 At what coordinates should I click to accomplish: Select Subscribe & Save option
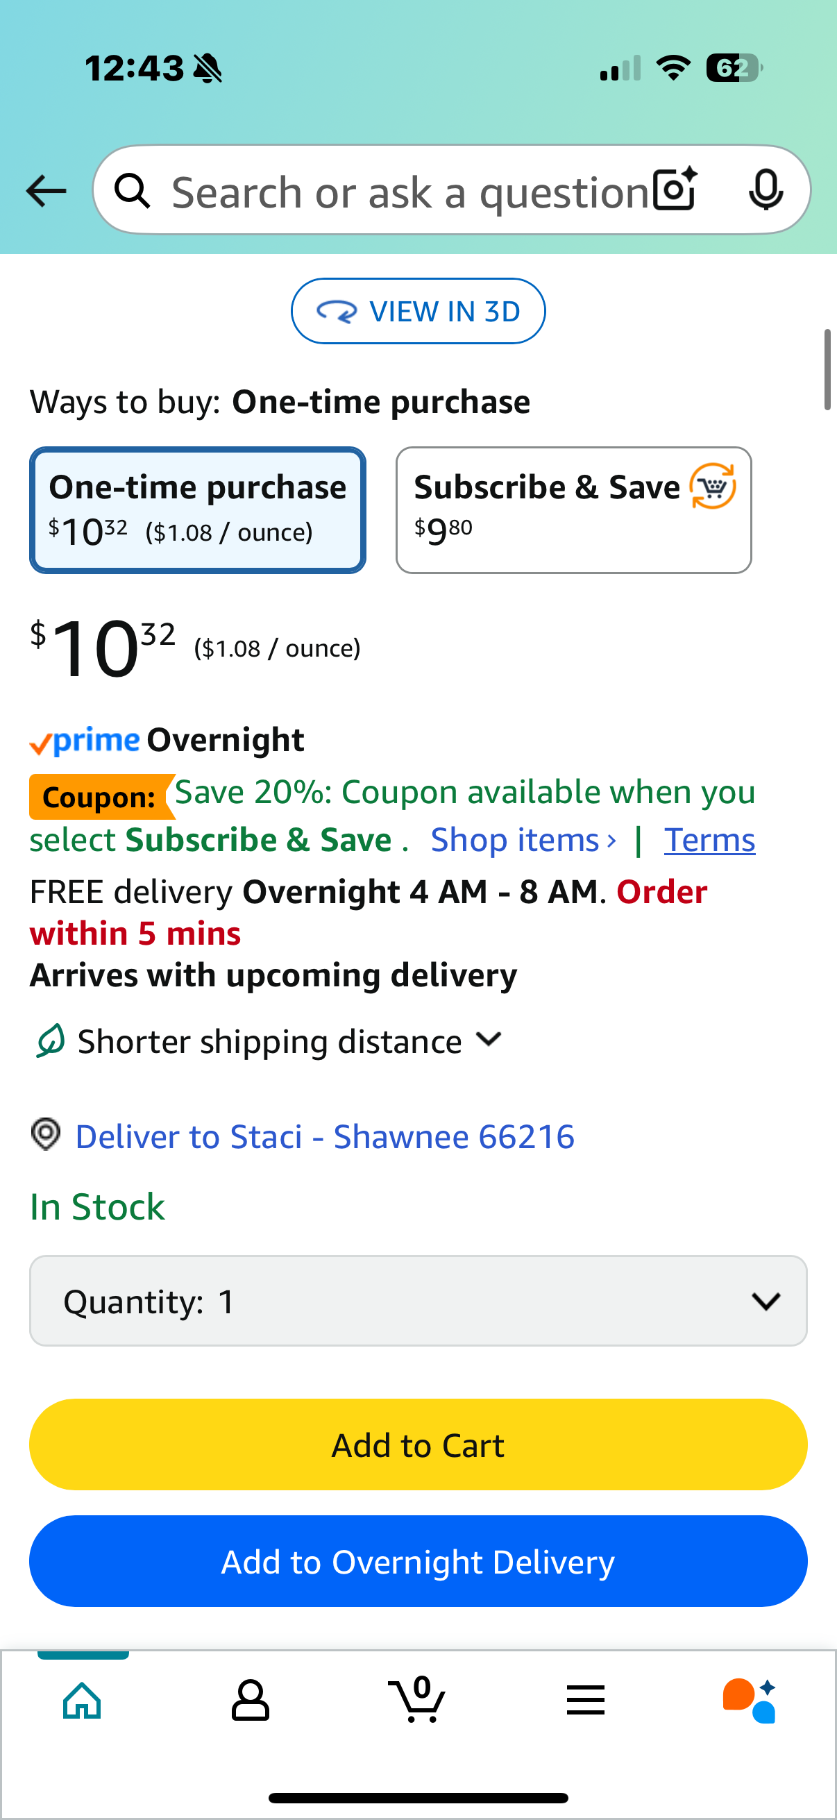click(573, 510)
